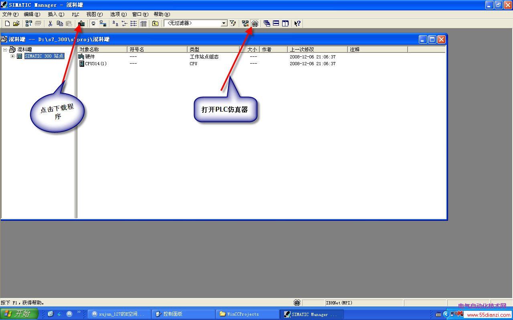
Task: Cascade windows using toolbar icon
Action: tap(267, 24)
